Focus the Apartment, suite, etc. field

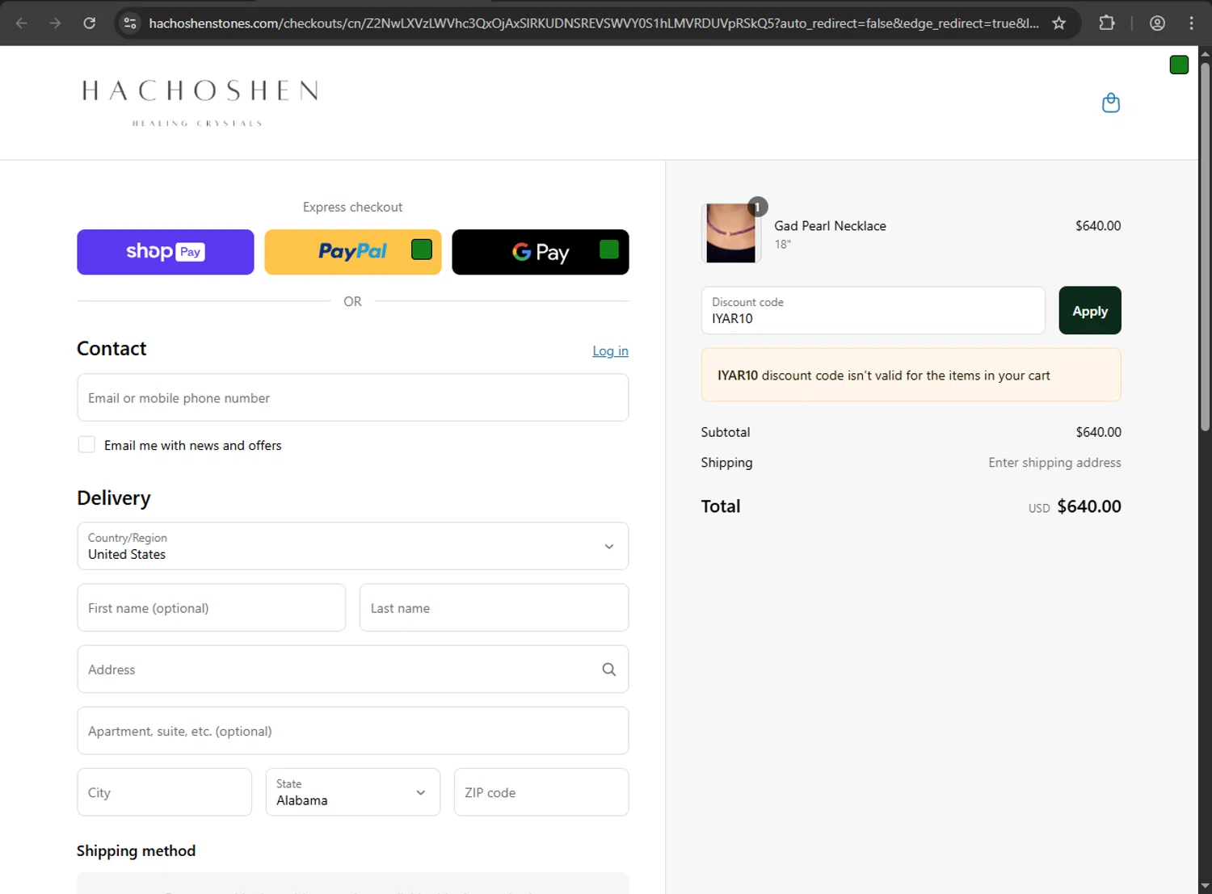coord(353,731)
